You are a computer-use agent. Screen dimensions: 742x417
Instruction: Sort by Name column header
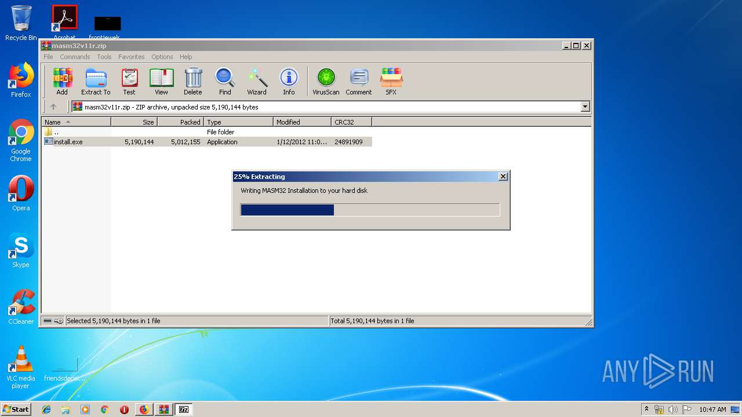76,122
